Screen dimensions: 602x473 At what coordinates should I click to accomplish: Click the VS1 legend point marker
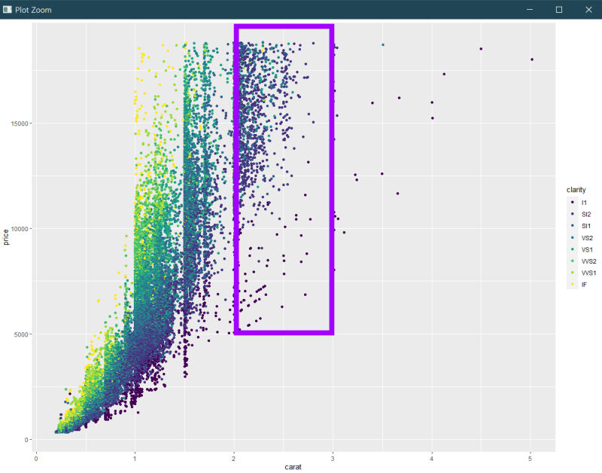coord(572,249)
